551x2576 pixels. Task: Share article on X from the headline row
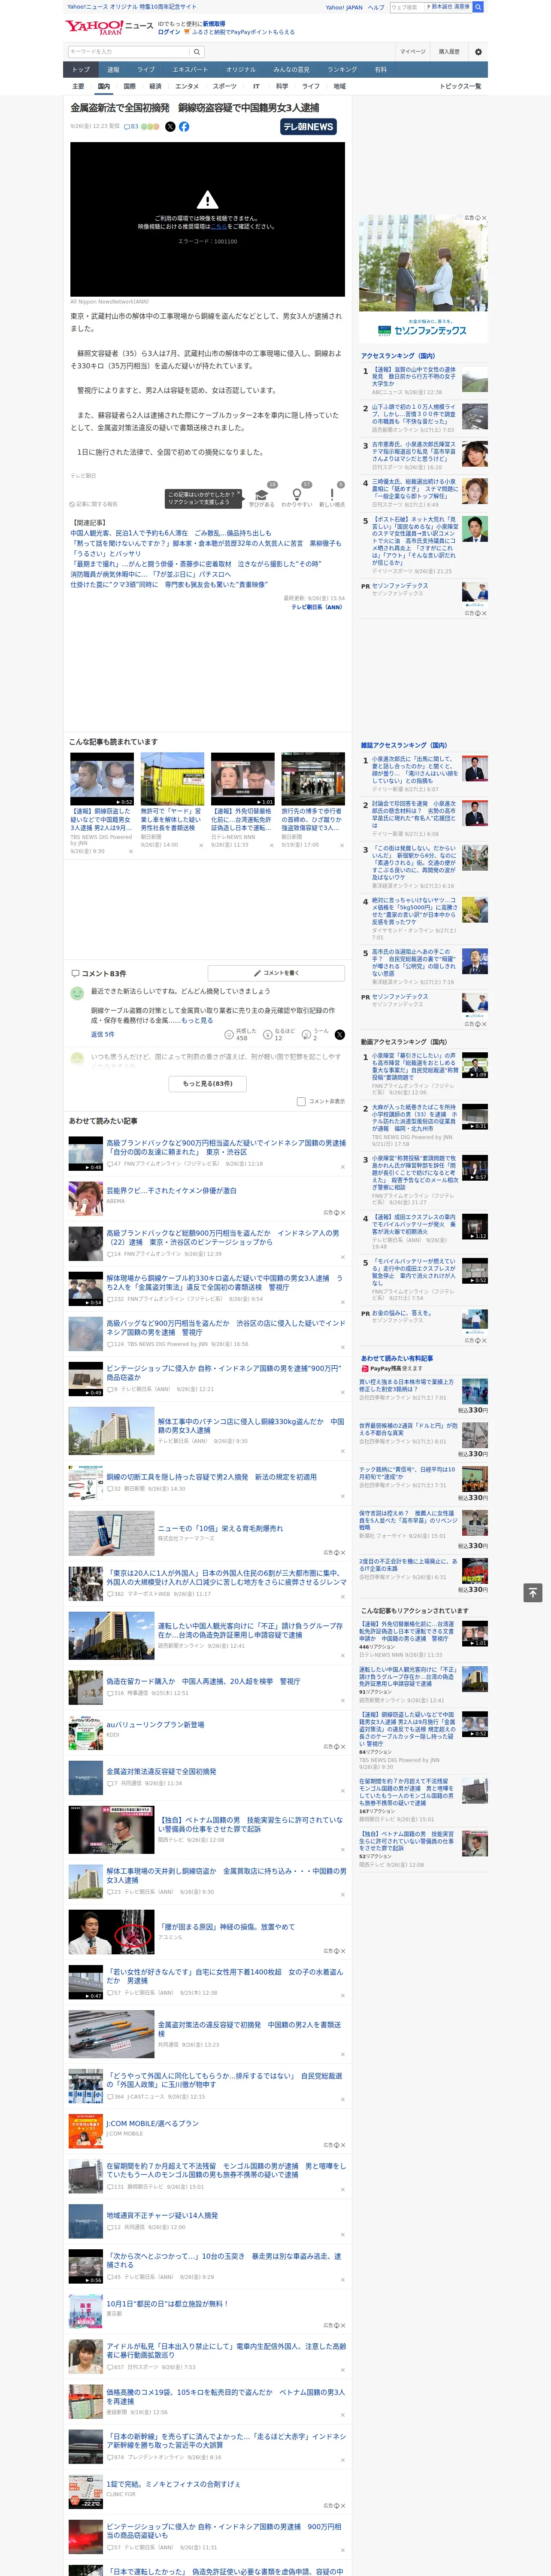(x=170, y=127)
